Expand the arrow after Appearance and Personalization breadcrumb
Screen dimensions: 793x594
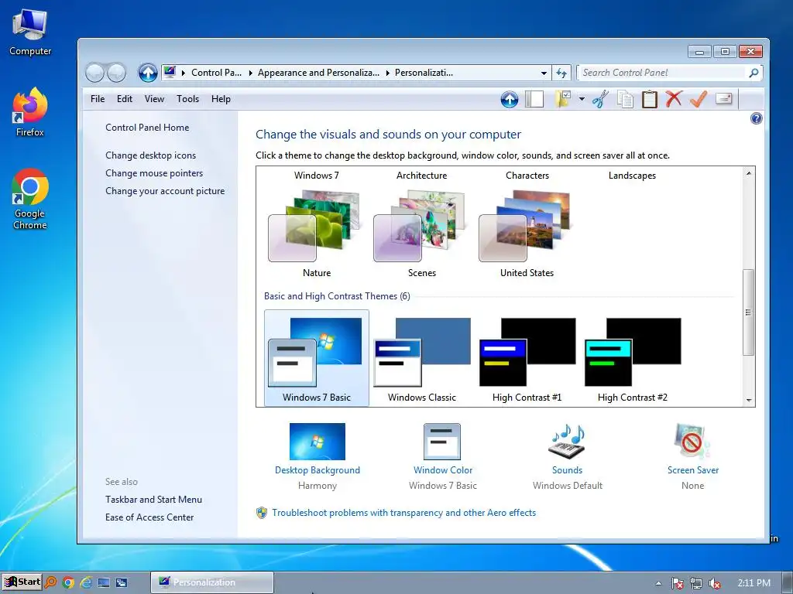click(x=387, y=73)
